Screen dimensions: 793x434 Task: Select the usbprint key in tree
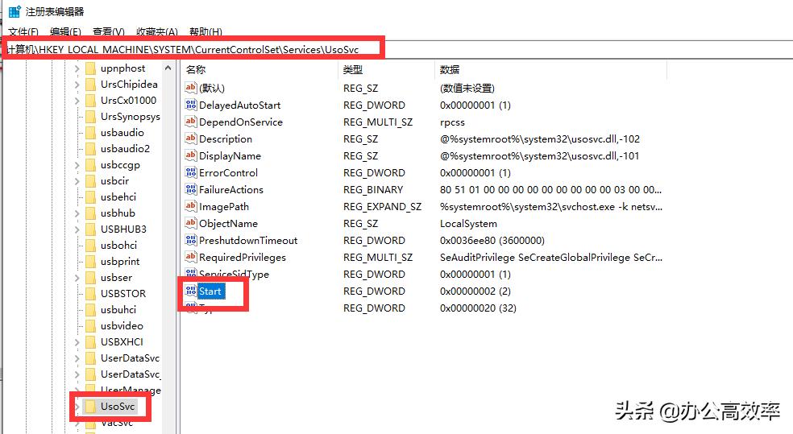120,262
